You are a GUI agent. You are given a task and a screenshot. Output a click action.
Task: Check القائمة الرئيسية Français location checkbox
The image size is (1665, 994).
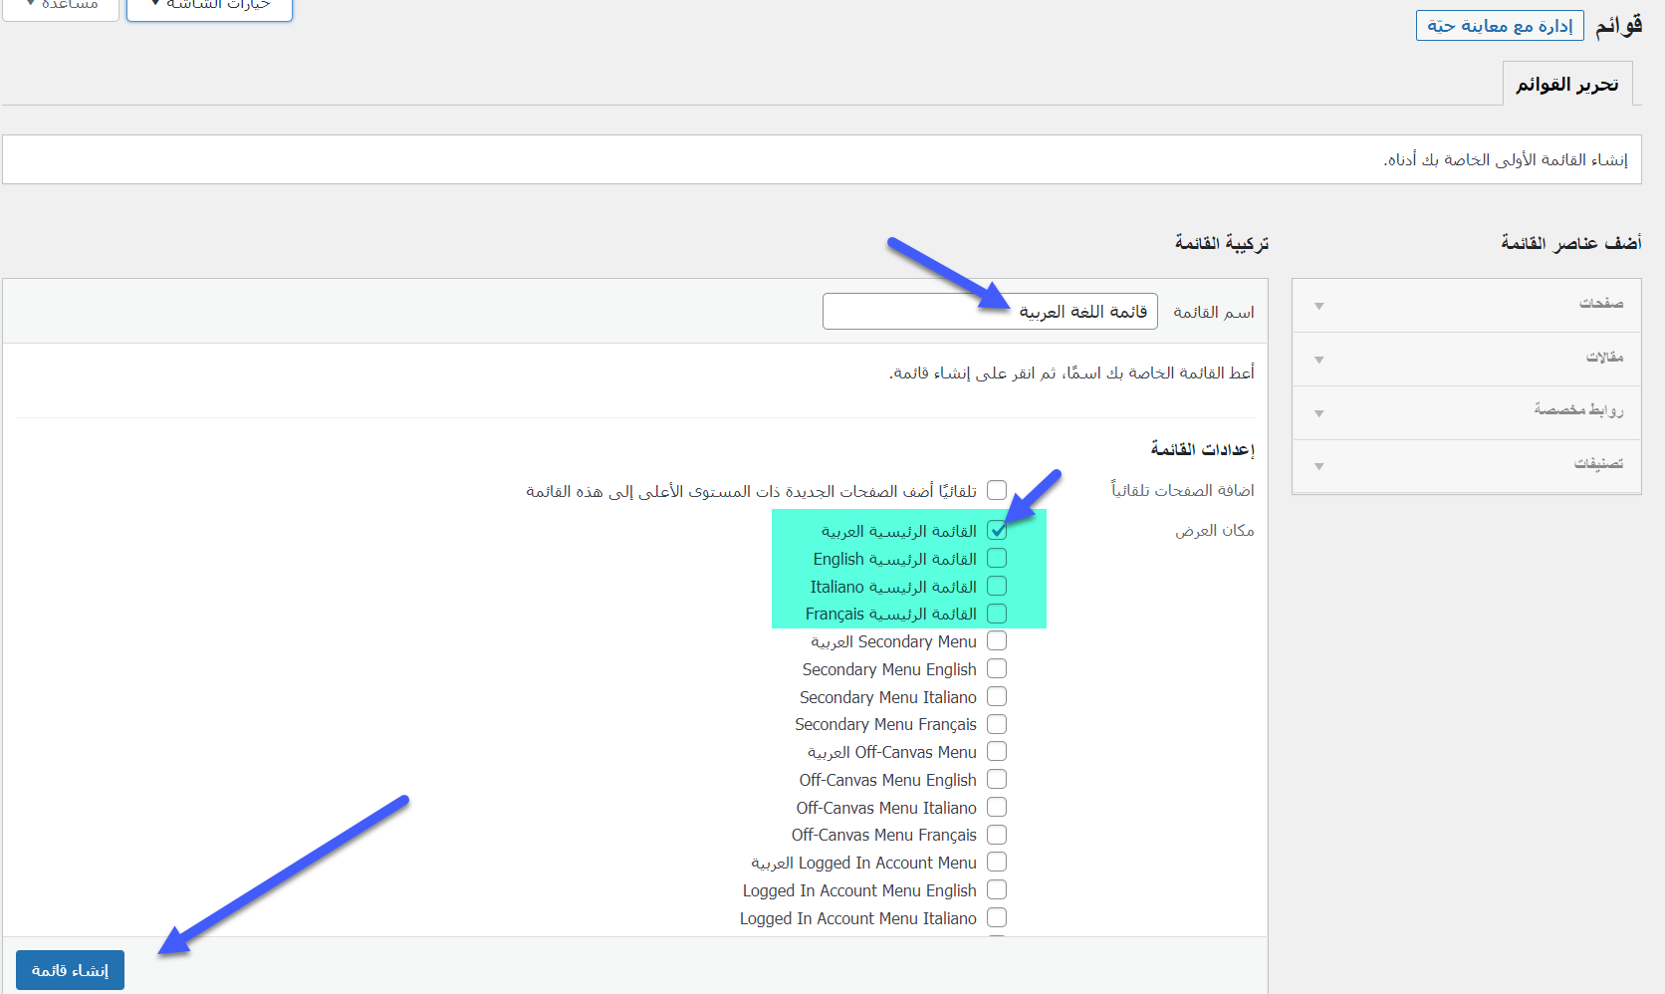click(997, 614)
